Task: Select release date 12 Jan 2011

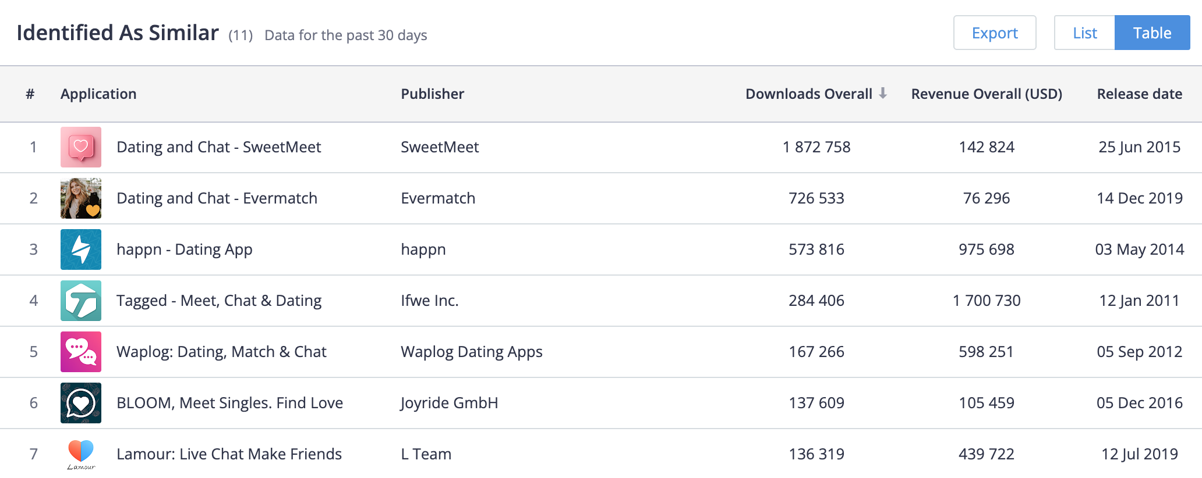Action: point(1140,301)
